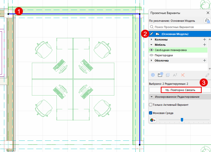Toggle visibility eye of Свободная планировка

[x=151, y=50]
